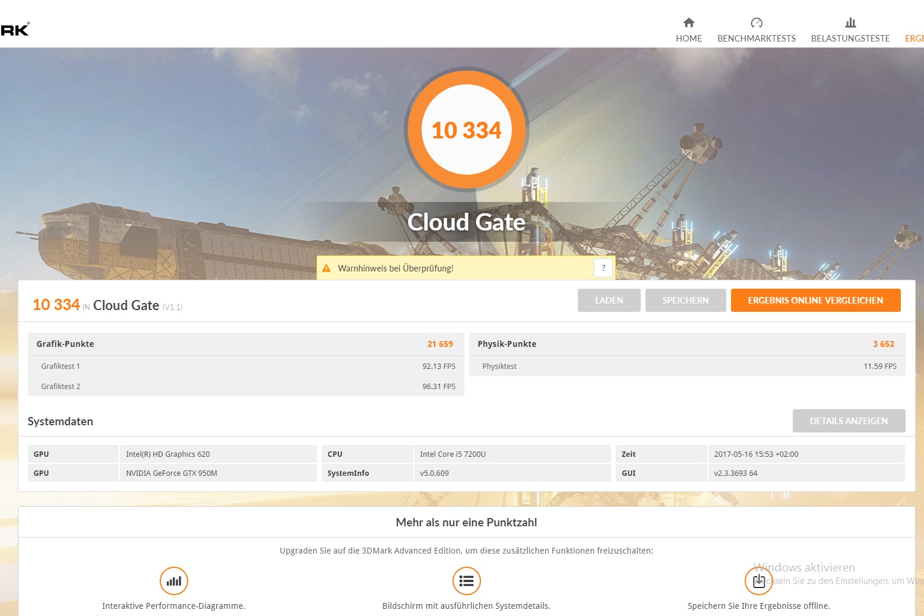Click the Grafik-Punkte header label
This screenshot has height=616, width=924.
click(65, 344)
